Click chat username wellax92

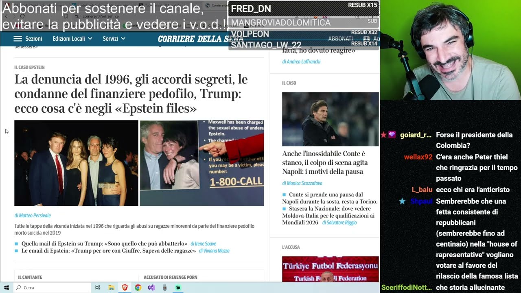coord(418,157)
